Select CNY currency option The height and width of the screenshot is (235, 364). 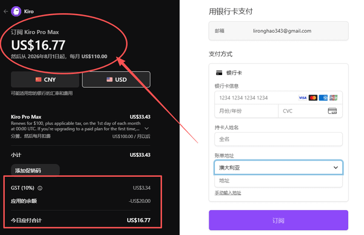(x=45, y=79)
